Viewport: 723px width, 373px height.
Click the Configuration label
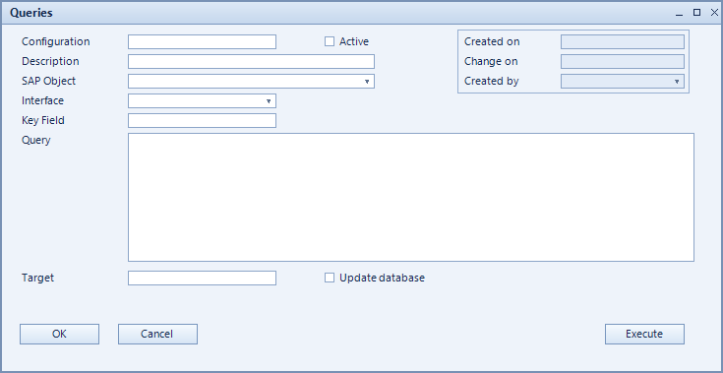point(56,41)
